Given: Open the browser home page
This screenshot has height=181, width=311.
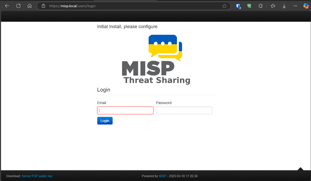Looking at the screenshot, I should pos(29,6).
